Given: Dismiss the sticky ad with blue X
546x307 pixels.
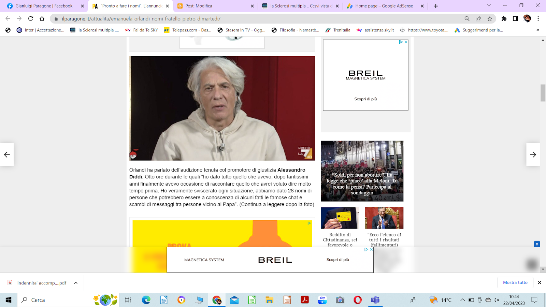Looking at the screenshot, I should [x=537, y=244].
